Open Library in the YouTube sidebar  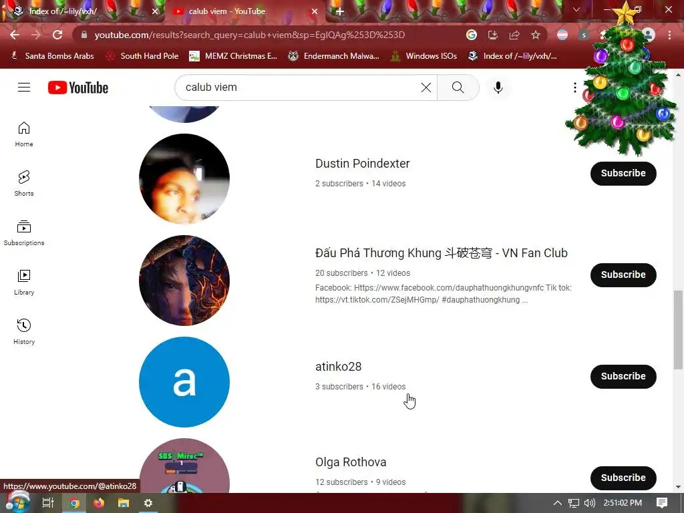click(x=24, y=283)
